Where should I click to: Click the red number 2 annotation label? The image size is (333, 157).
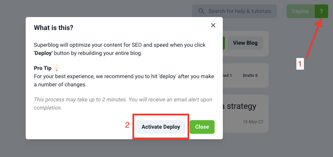pyautogui.click(x=127, y=125)
